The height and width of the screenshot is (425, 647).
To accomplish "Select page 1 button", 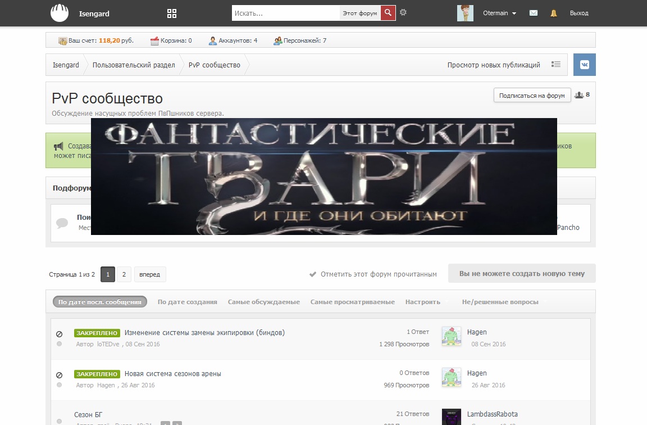I will click(108, 274).
